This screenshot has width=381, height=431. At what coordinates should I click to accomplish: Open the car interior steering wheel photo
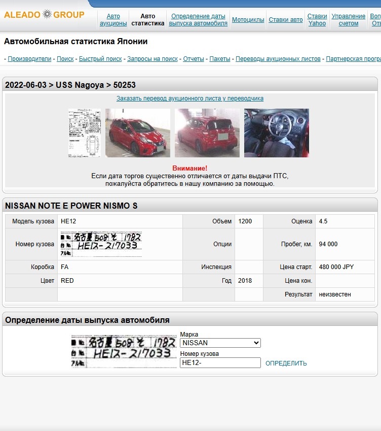(x=276, y=133)
